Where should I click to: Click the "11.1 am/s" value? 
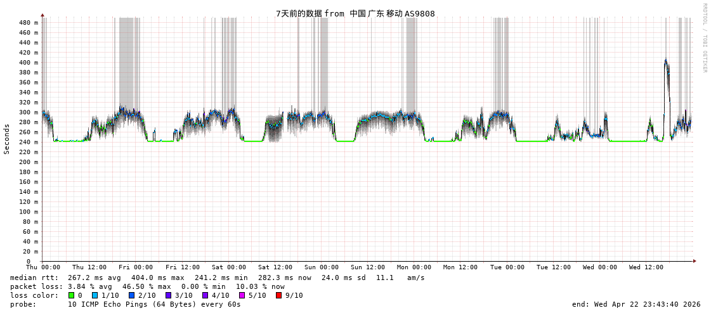pos(401,278)
